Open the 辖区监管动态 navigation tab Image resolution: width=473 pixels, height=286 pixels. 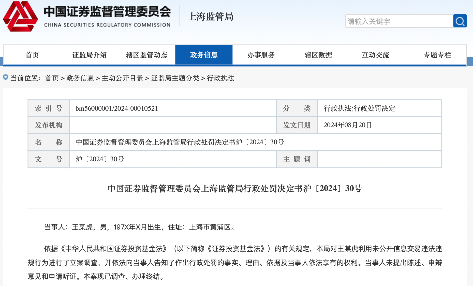pyautogui.click(x=146, y=55)
